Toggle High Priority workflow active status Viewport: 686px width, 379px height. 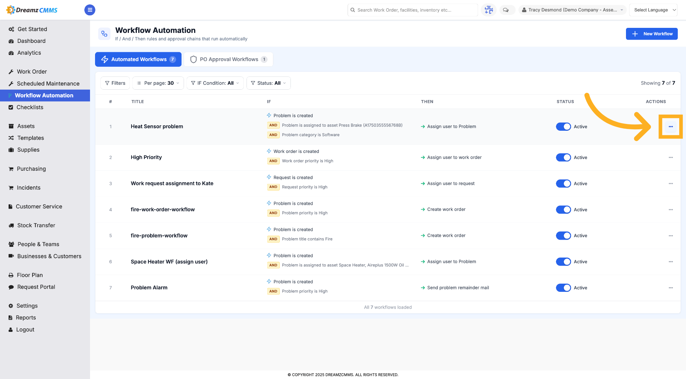[563, 158]
